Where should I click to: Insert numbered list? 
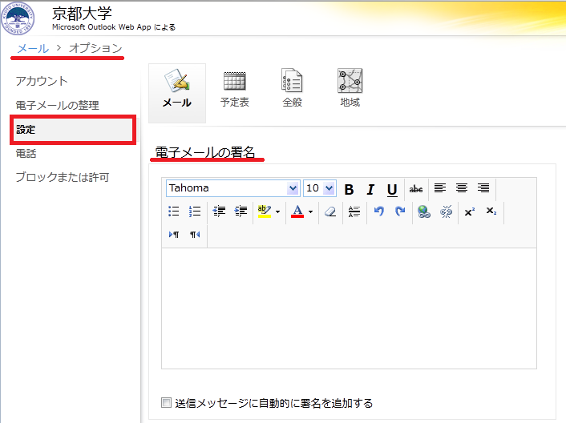click(195, 211)
